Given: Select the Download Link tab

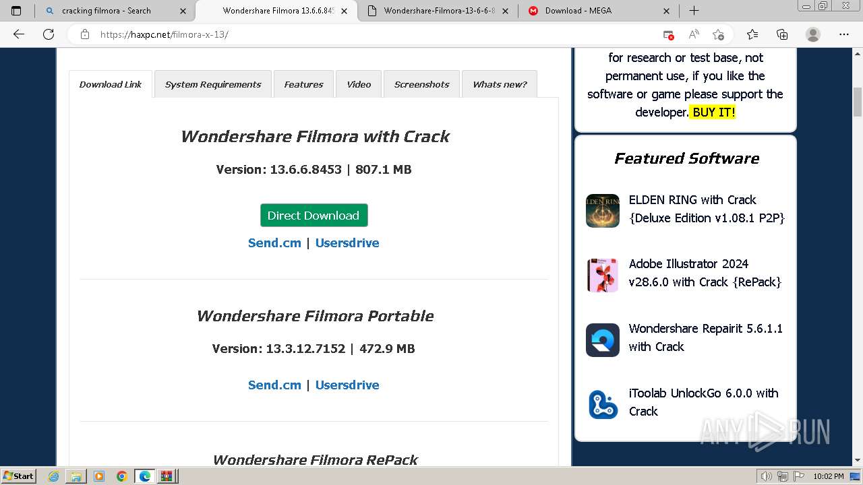Looking at the screenshot, I should [111, 84].
